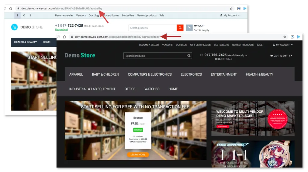Image resolution: width=308 pixels, height=172 pixels.
Task: Select the euro currency in light store
Action: 24,15
